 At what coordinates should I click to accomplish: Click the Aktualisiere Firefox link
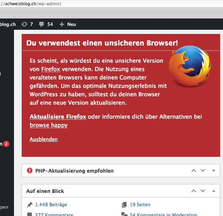58,117
